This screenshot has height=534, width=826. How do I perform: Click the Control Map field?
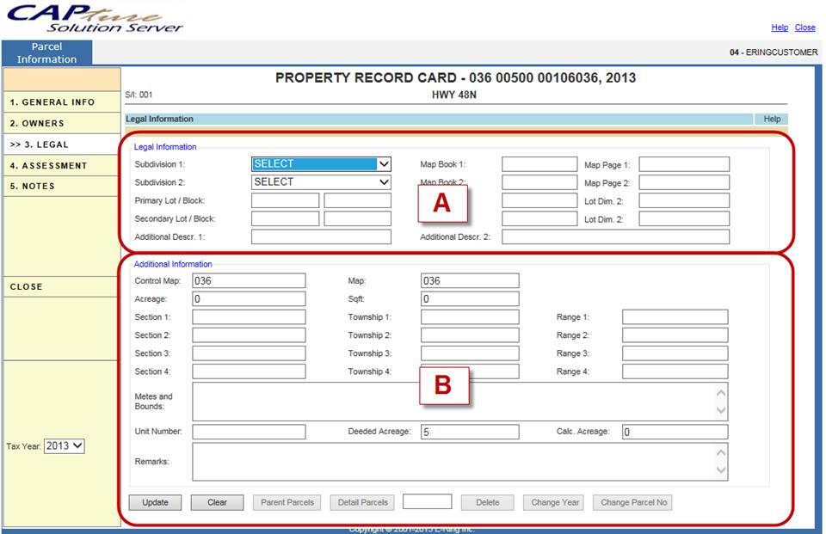[x=249, y=280]
